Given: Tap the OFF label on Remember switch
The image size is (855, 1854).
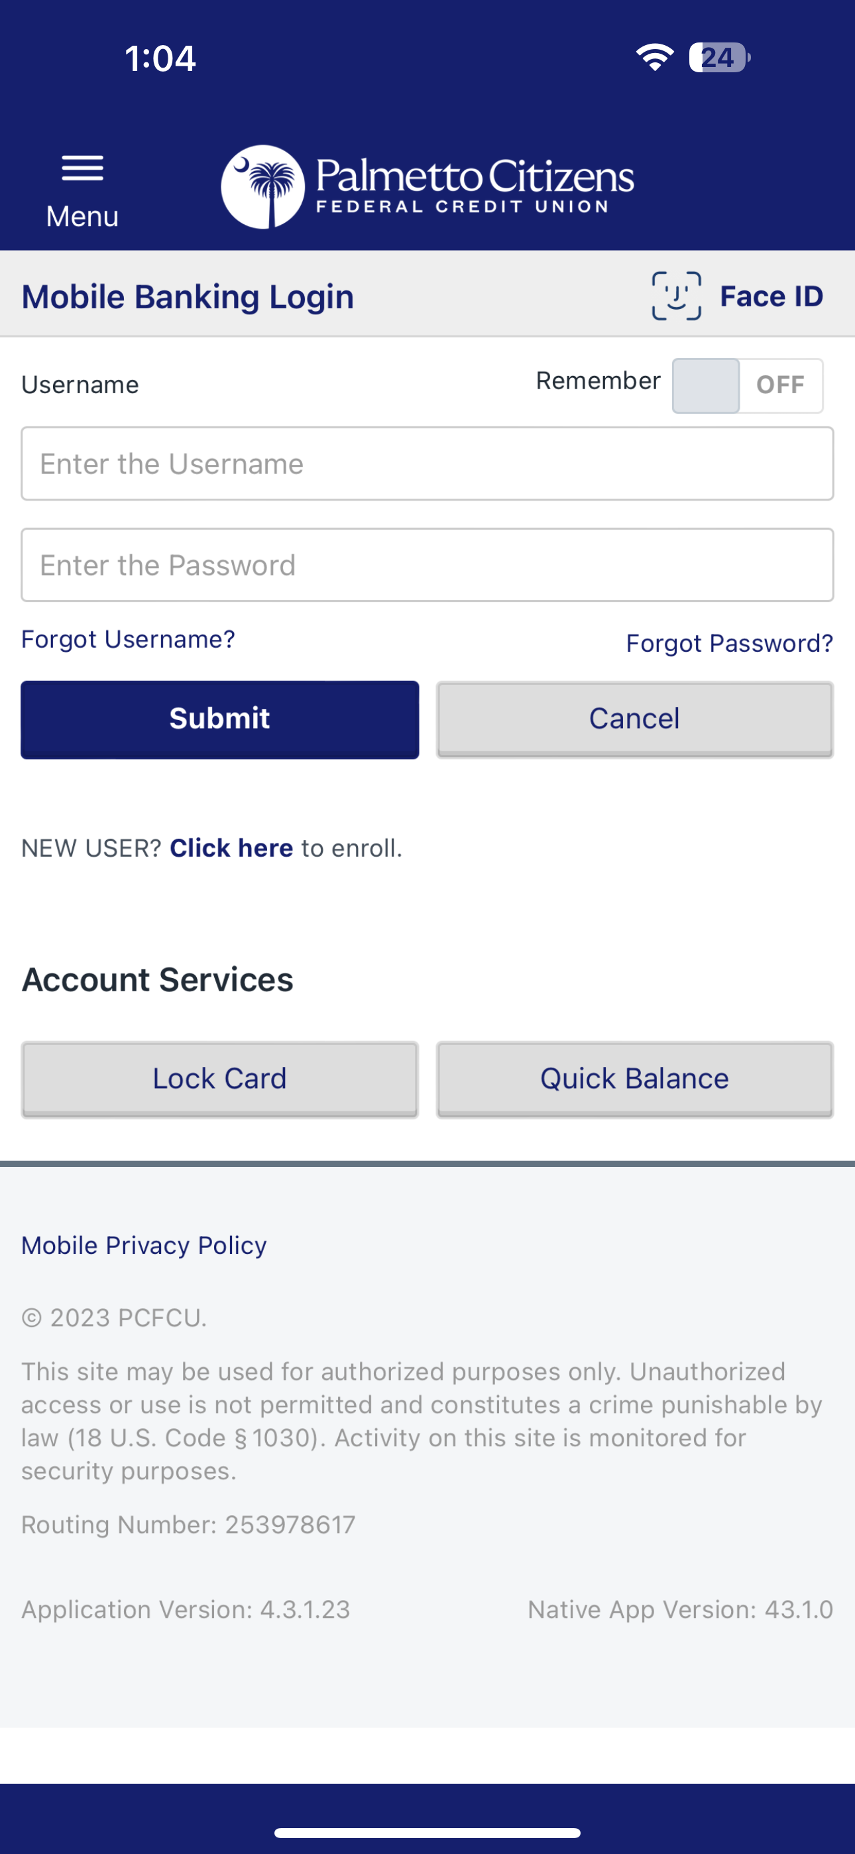Looking at the screenshot, I should [781, 385].
